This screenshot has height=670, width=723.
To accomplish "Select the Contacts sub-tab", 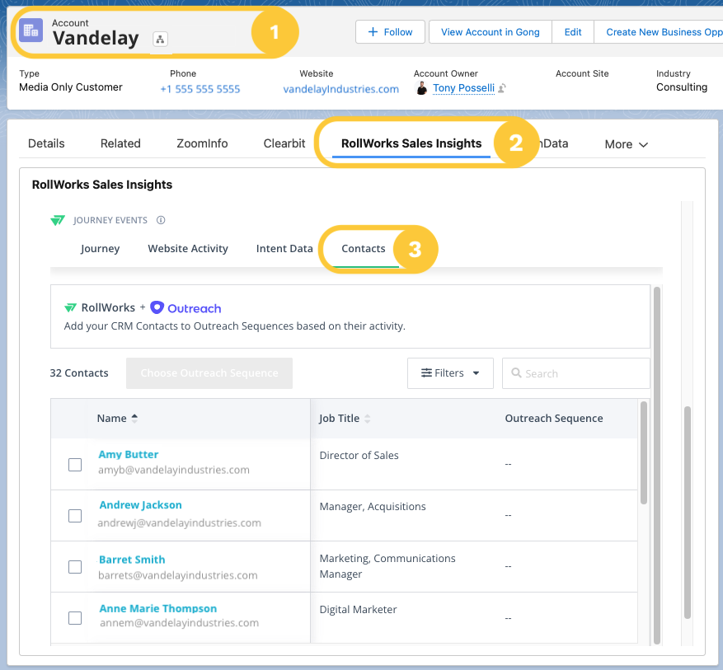I will 364,248.
